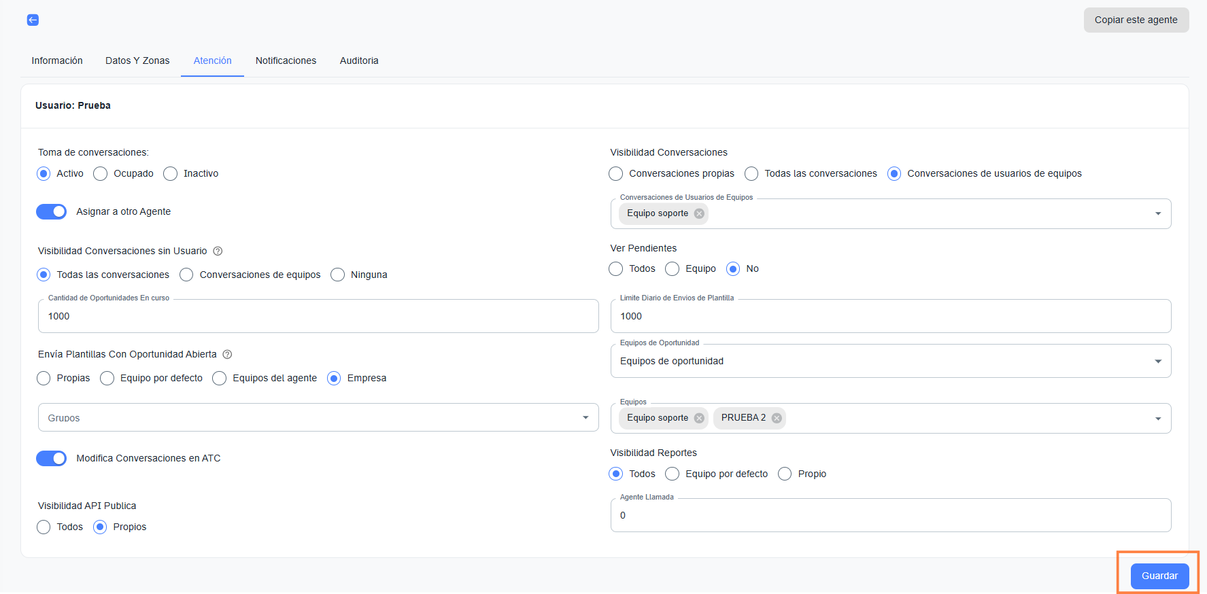Click help icon beside Envía Plantillas Con Oportunidad Abierta
This screenshot has width=1207, height=594.
click(227, 355)
